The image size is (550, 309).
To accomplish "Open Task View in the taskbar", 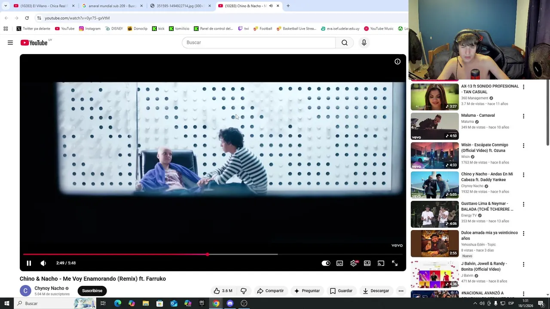I will pyautogui.click(x=103, y=303).
